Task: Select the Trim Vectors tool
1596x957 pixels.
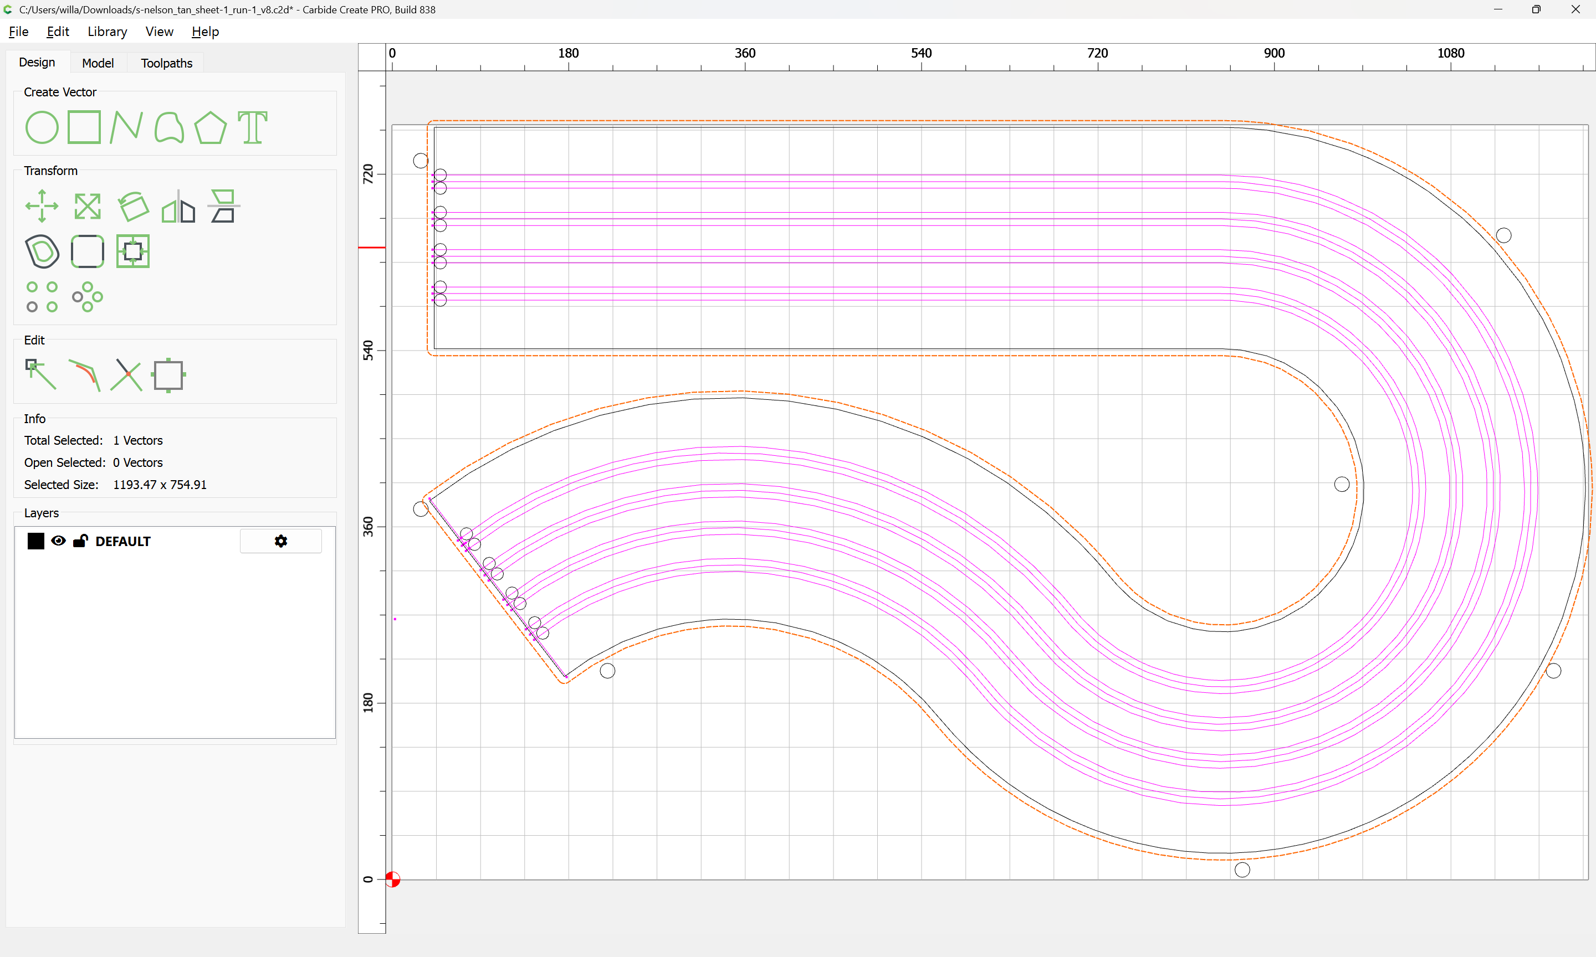Action: click(126, 375)
